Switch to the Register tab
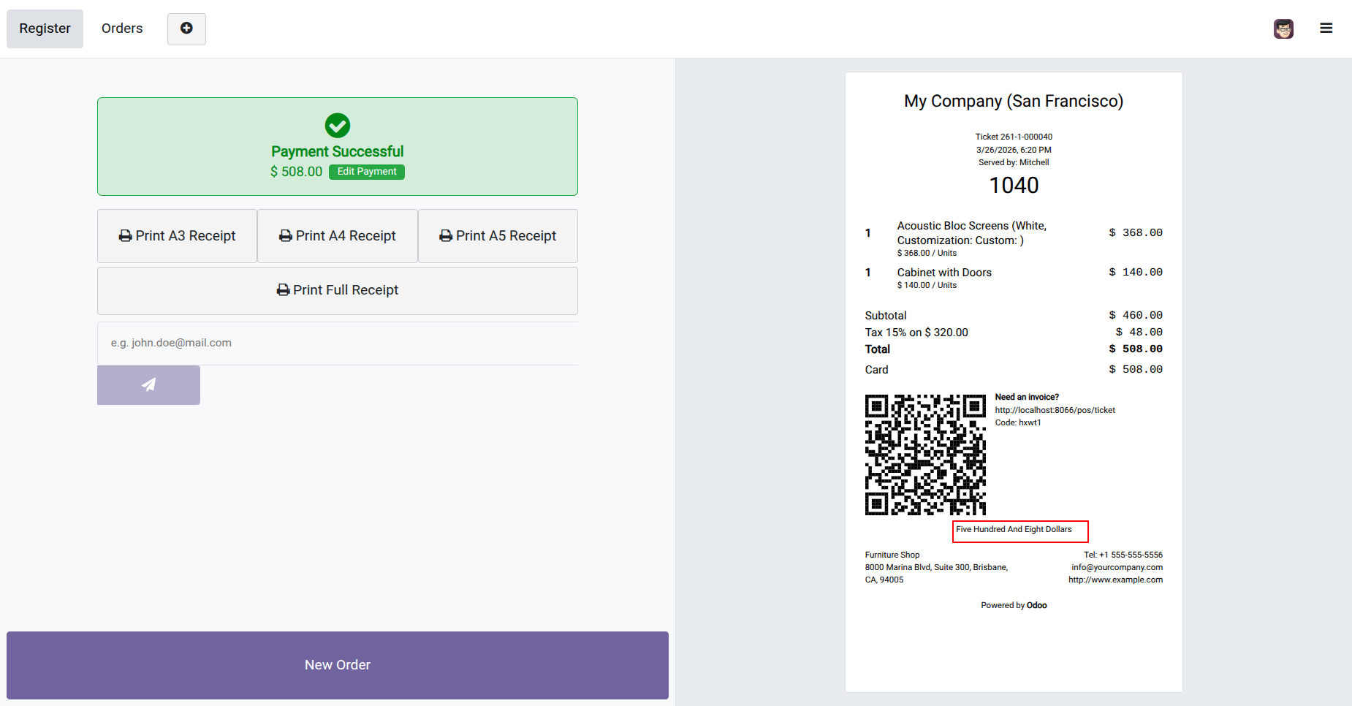The width and height of the screenshot is (1352, 706). [x=45, y=29]
